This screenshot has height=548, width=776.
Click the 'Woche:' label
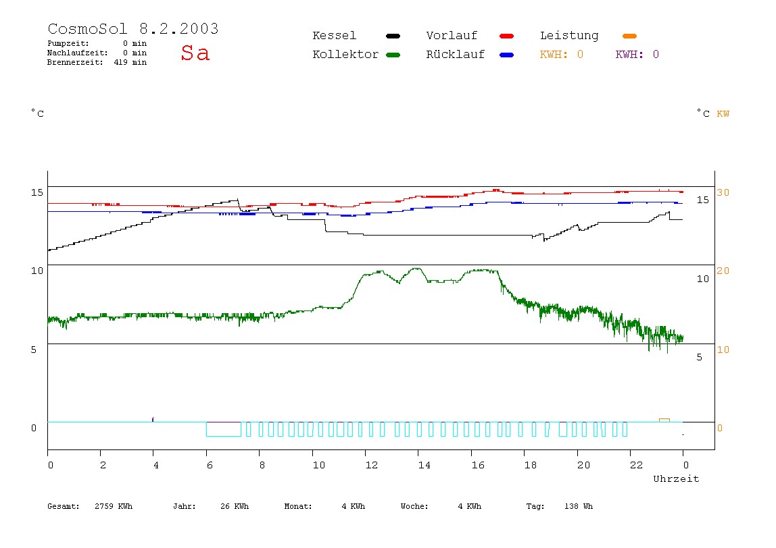414,506
